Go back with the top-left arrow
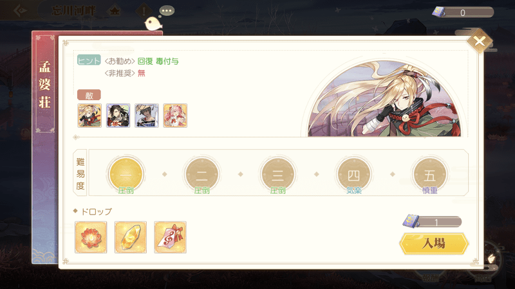This screenshot has height=289, width=515. pos(21,10)
